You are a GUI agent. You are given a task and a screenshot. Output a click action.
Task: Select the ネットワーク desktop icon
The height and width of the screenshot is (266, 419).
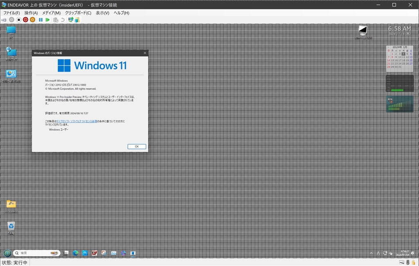point(11,54)
